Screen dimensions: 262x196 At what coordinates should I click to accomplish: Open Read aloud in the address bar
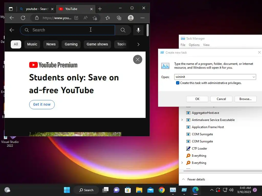(x=85, y=18)
